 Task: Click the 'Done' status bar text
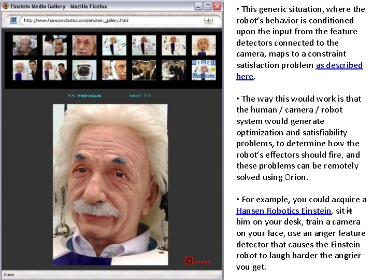tap(9, 274)
